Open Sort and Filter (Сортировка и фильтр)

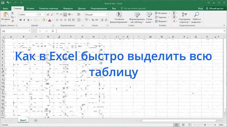coord(184,17)
